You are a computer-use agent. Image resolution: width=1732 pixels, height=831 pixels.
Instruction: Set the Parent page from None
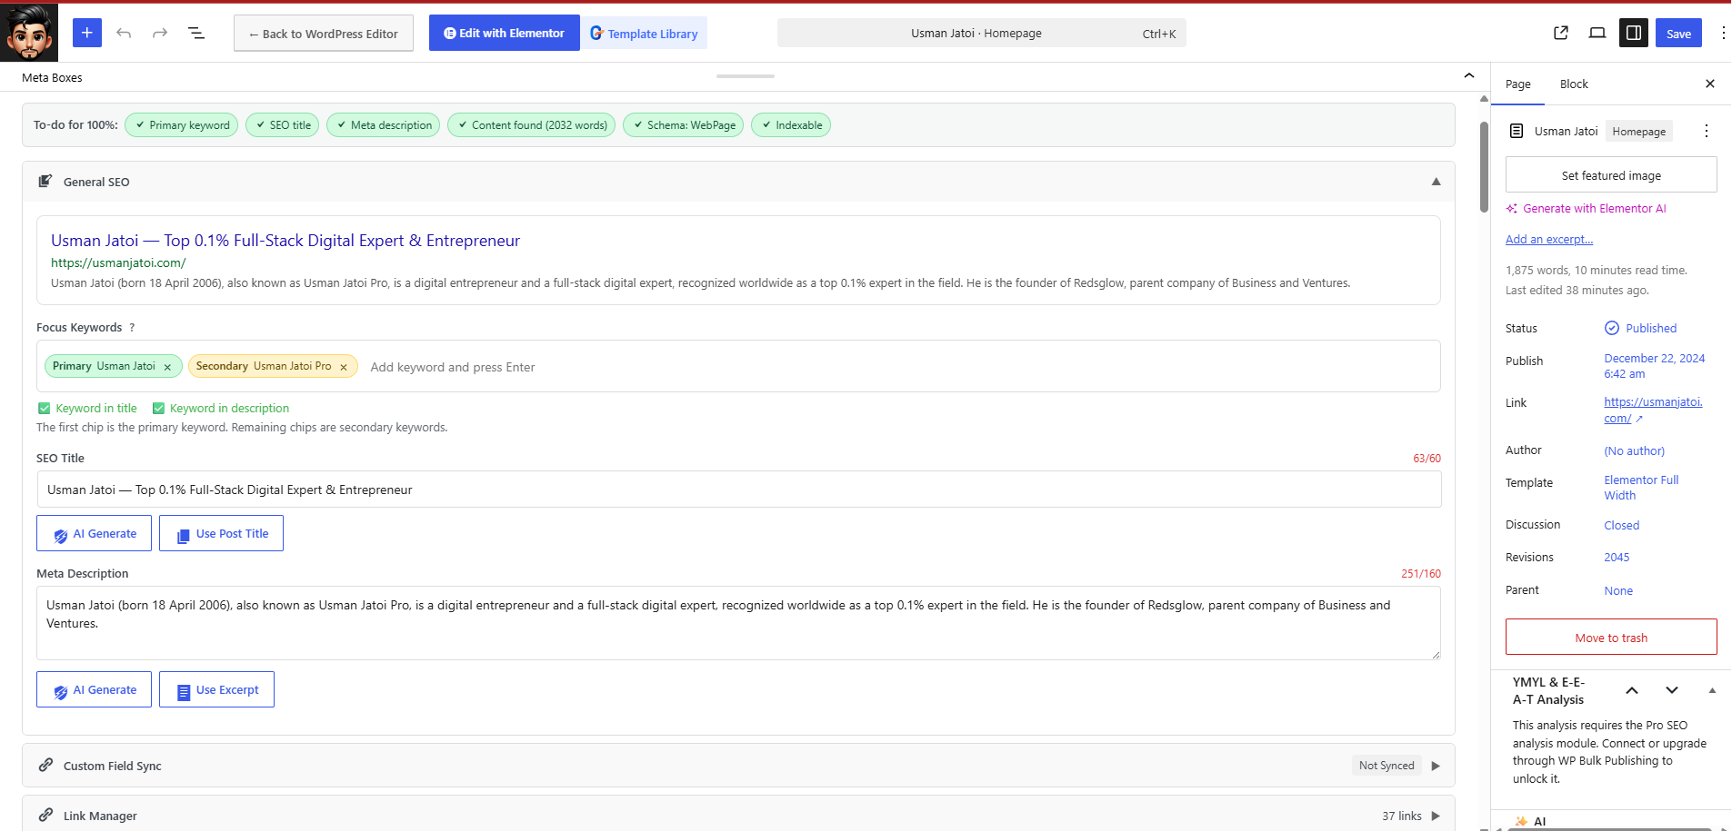[x=1618, y=590]
